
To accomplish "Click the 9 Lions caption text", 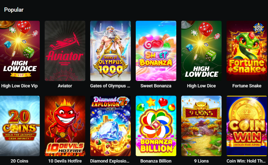I will tap(201, 161).
